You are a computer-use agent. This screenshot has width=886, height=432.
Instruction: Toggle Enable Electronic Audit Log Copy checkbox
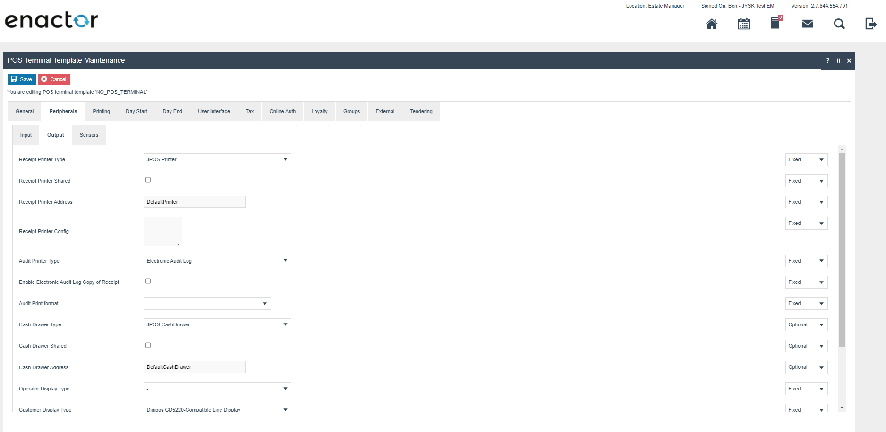[x=148, y=281]
